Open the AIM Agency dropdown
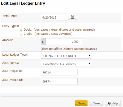Image resolution: width=123 pixels, height=107 pixels. point(66,64)
